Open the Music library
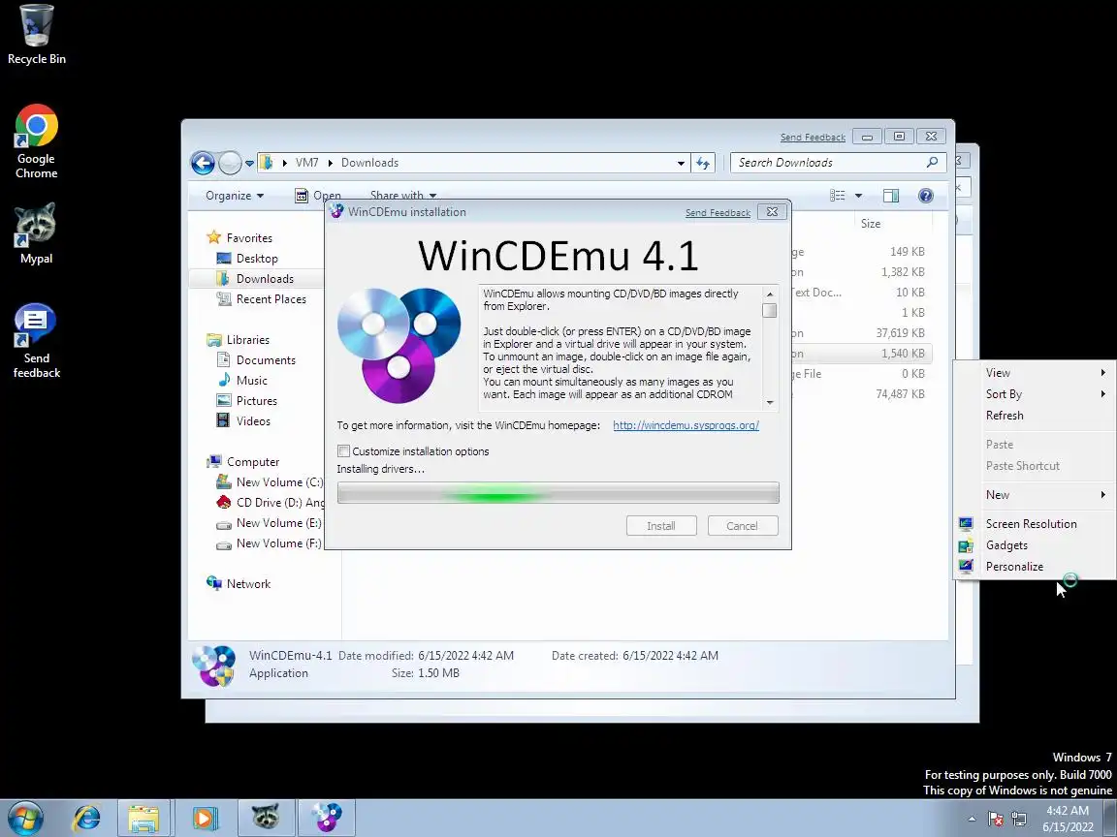 coord(251,381)
